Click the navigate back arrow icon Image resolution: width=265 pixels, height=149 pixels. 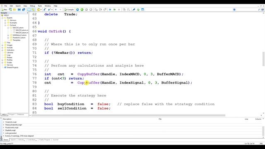[x=56, y=10]
